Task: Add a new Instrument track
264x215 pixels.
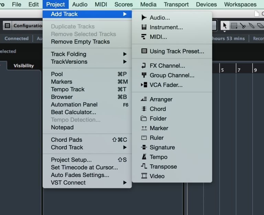Action: [x=172, y=27]
